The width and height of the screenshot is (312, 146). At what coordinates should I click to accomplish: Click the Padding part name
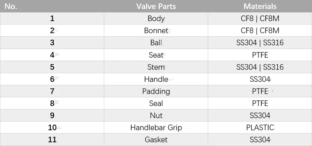click(x=156, y=91)
